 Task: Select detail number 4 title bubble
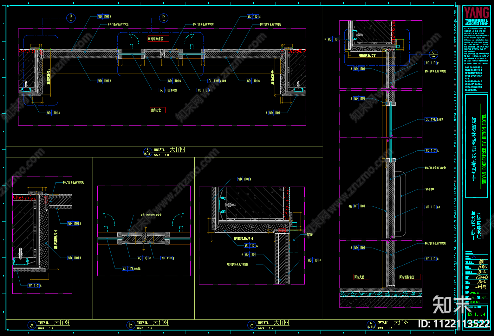tap(371, 325)
